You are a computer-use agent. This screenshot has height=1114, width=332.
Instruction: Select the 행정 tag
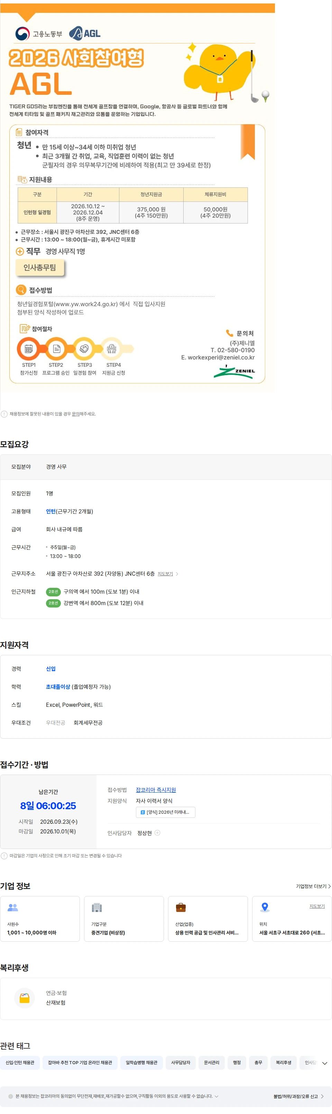[237, 1062]
